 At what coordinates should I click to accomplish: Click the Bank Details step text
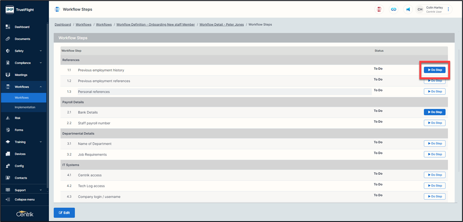tap(88, 112)
